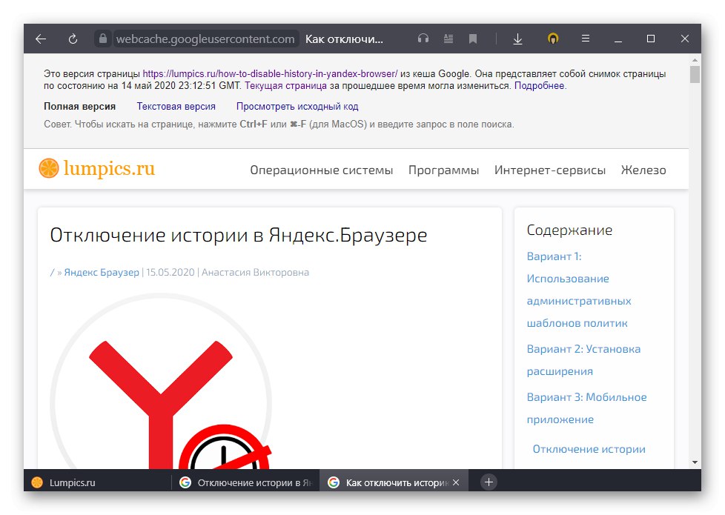The height and width of the screenshot is (515, 725).
Task: Open 'Железо' menu item
Action: (643, 170)
